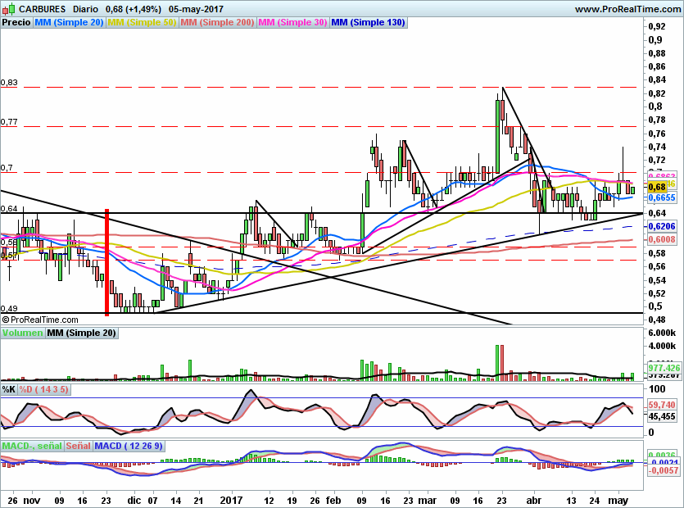This screenshot has width=684, height=508.
Task: Click the yellow 0,68 current price tag
Action: click(x=657, y=188)
